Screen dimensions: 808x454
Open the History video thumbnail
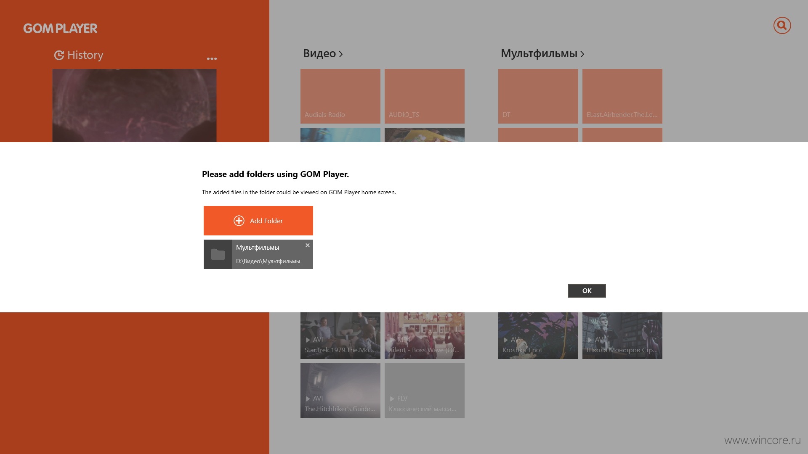click(134, 106)
